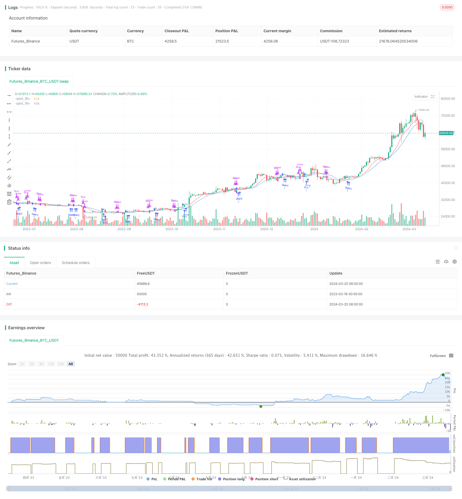Set zoom range to 8h

[x=41, y=364]
